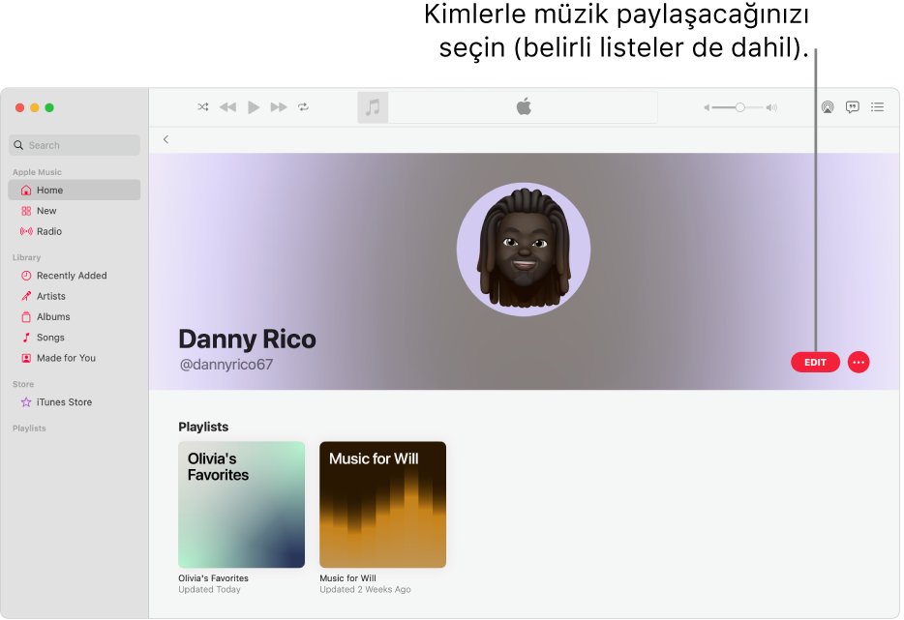Adjust the volume slider

(x=738, y=107)
